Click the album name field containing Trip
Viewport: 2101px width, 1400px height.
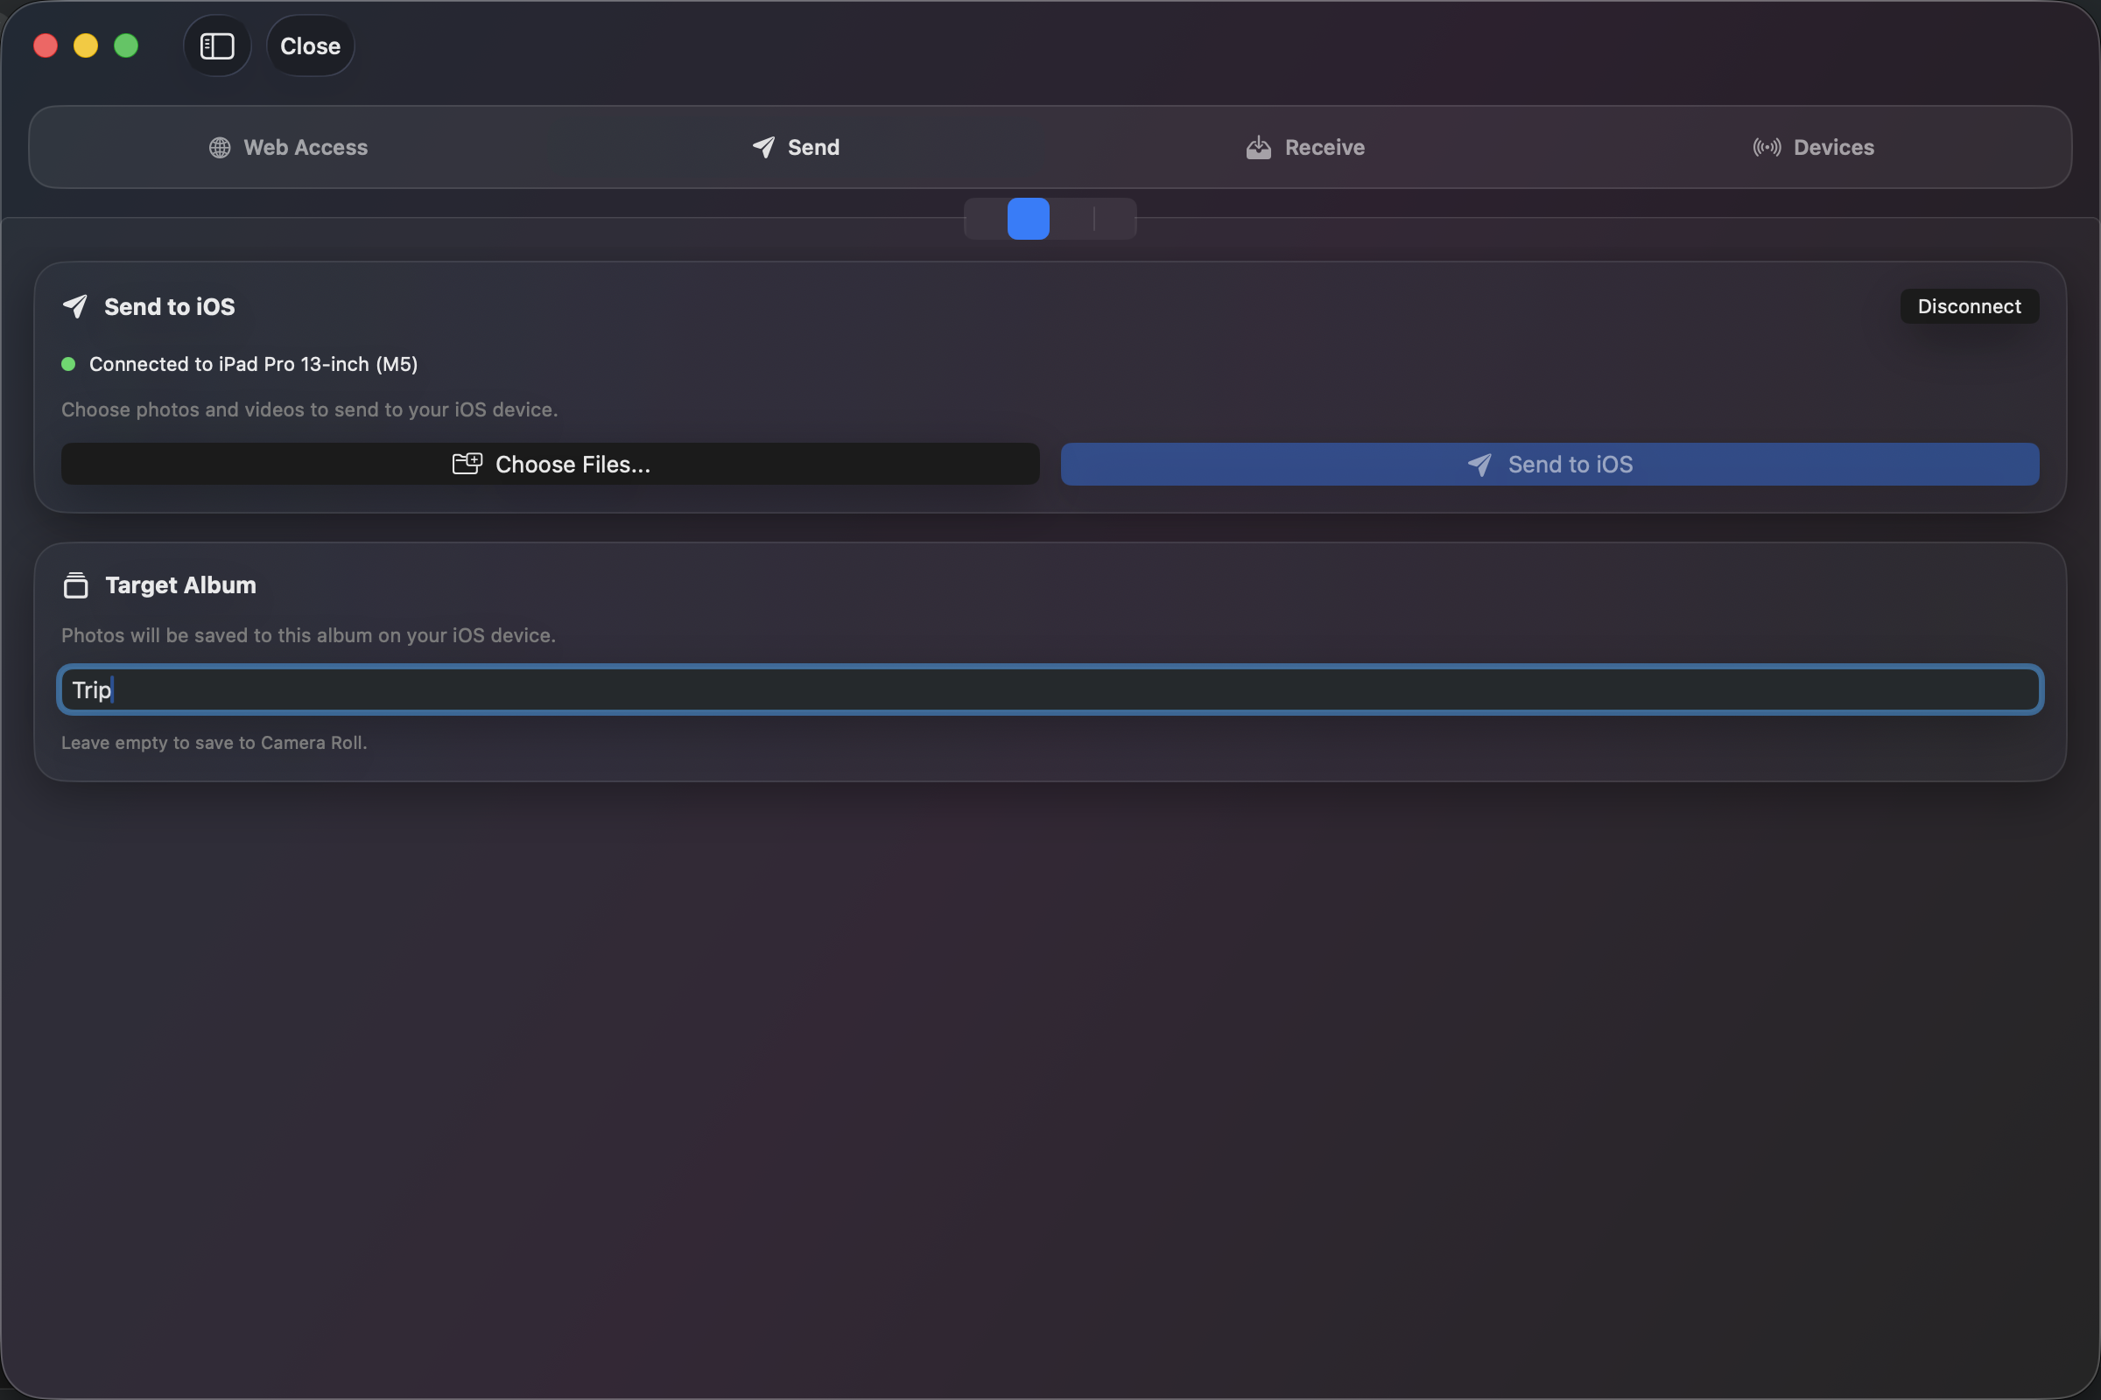(x=1050, y=689)
